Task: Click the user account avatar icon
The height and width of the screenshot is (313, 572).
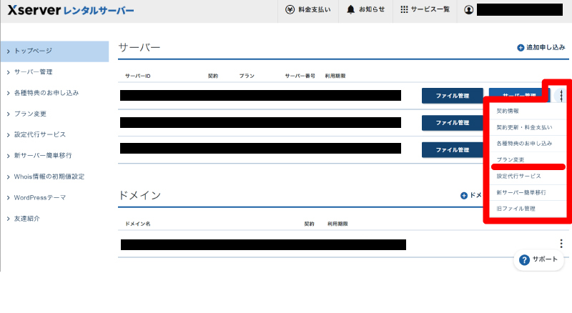Action: (x=468, y=11)
